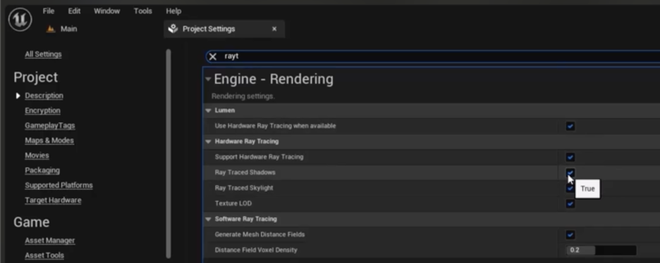Toggle Generate Mesh Distance Fields checkbox

click(x=570, y=235)
